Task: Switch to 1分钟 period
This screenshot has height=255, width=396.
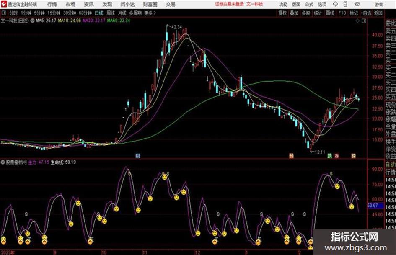Action: click(x=26, y=13)
